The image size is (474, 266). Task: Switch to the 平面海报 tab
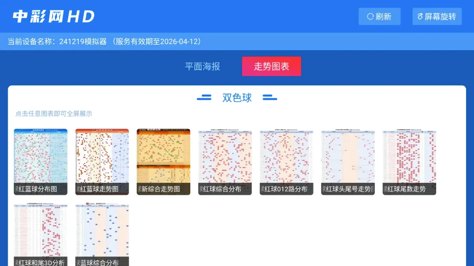(x=203, y=66)
